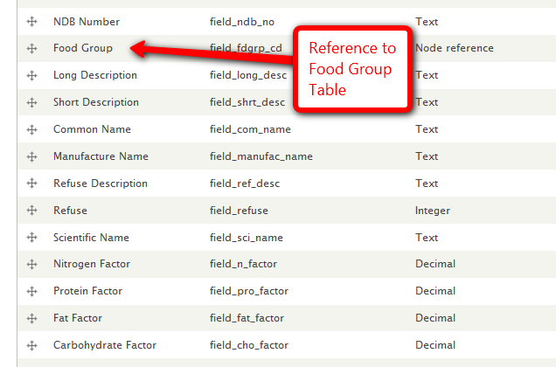Click the Protein Factor move handle
The height and width of the screenshot is (367, 556).
[32, 291]
